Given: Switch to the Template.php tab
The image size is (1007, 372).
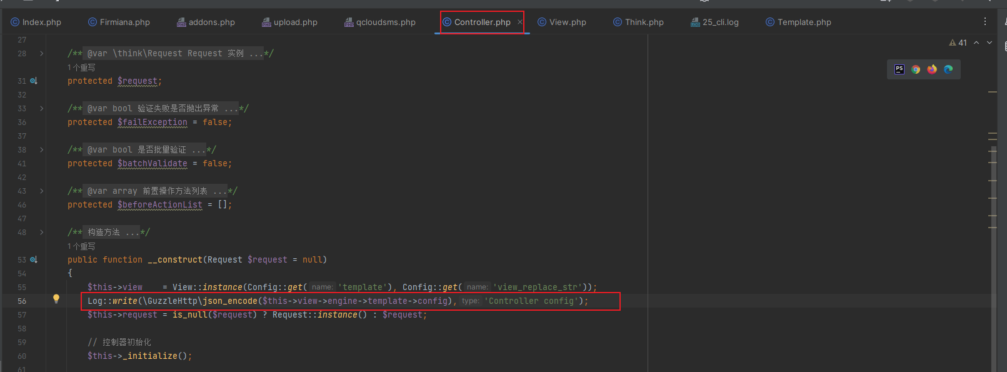Looking at the screenshot, I should tap(798, 22).
